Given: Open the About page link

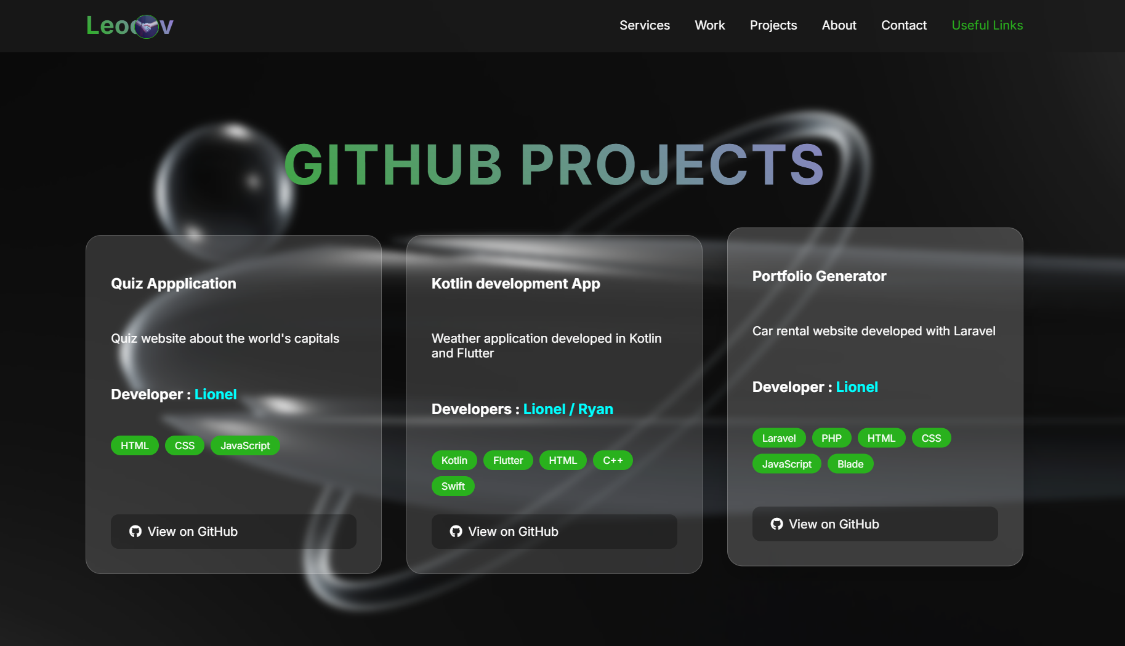Looking at the screenshot, I should tap(839, 25).
